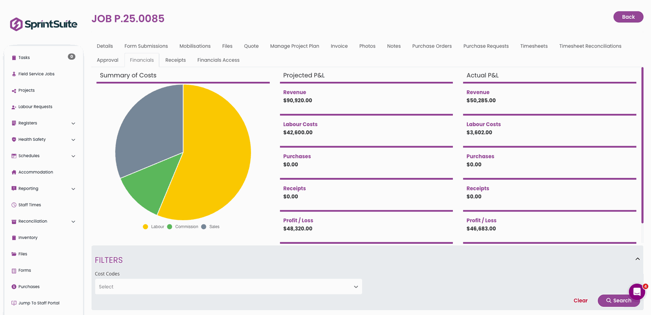Click the Health Safety shield icon
651x315 pixels.
pyautogui.click(x=14, y=139)
